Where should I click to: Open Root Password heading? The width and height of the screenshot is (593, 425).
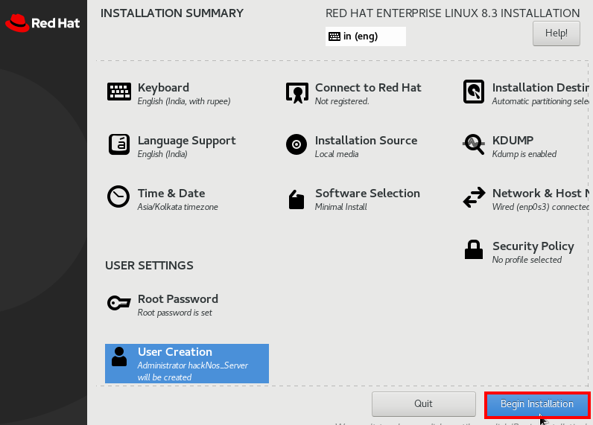click(x=178, y=298)
